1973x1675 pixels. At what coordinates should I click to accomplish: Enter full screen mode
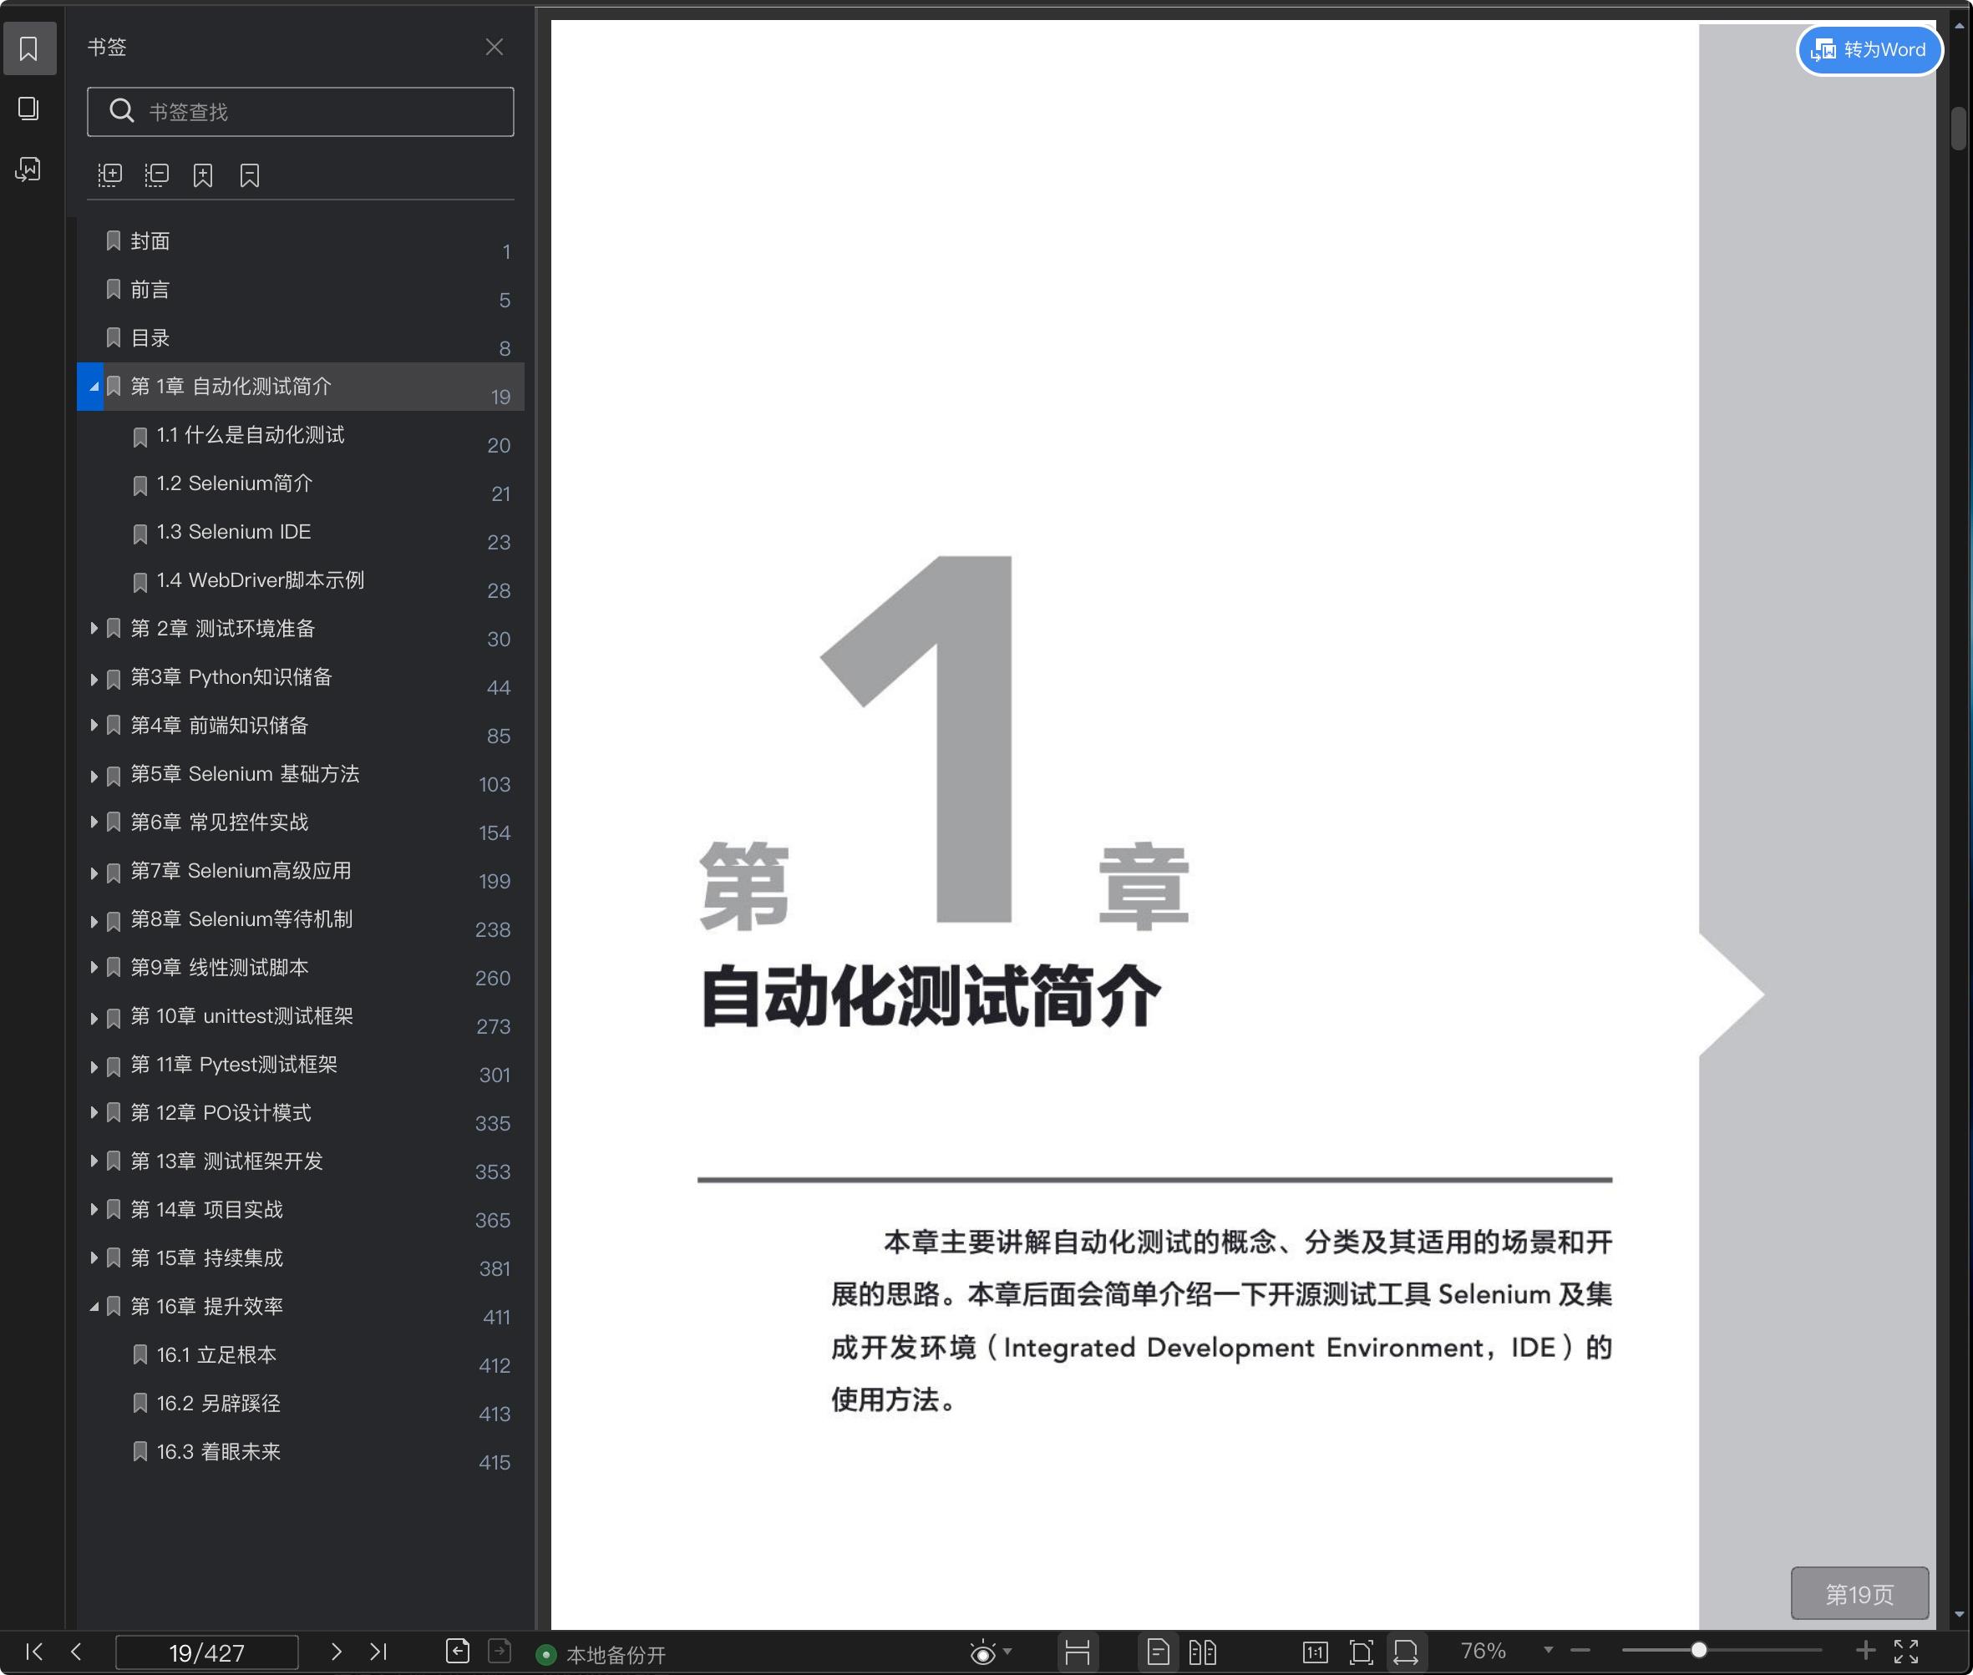(x=1906, y=1652)
